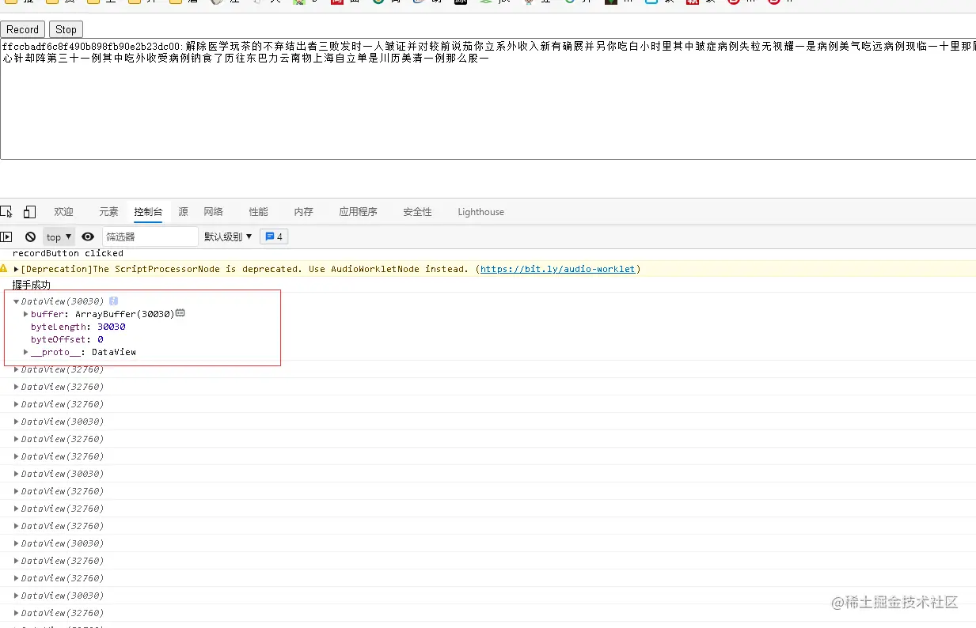Expand the Deprecation warning message
Screen dimensions: 976x628
(x=17, y=269)
